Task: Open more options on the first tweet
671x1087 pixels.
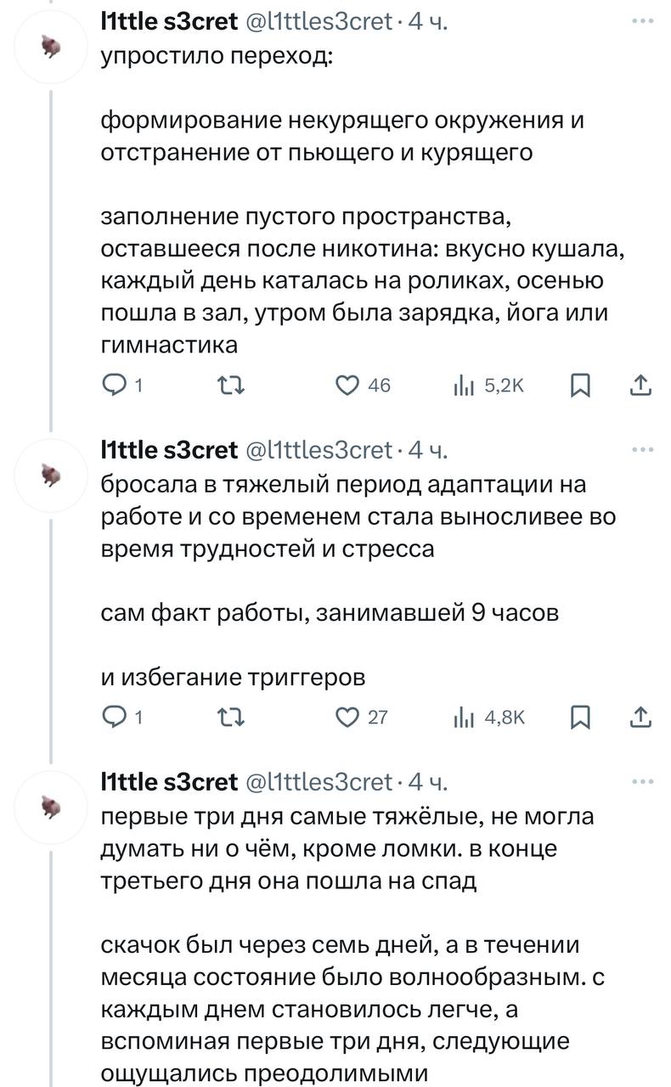Action: click(x=643, y=20)
